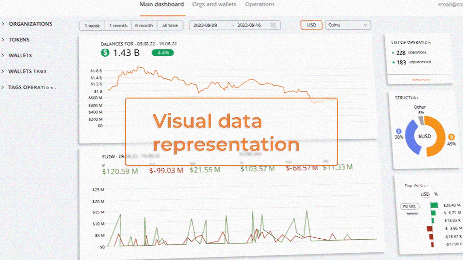Toggle the USD currency button
Viewport: 463px width, 260px height.
point(311,25)
